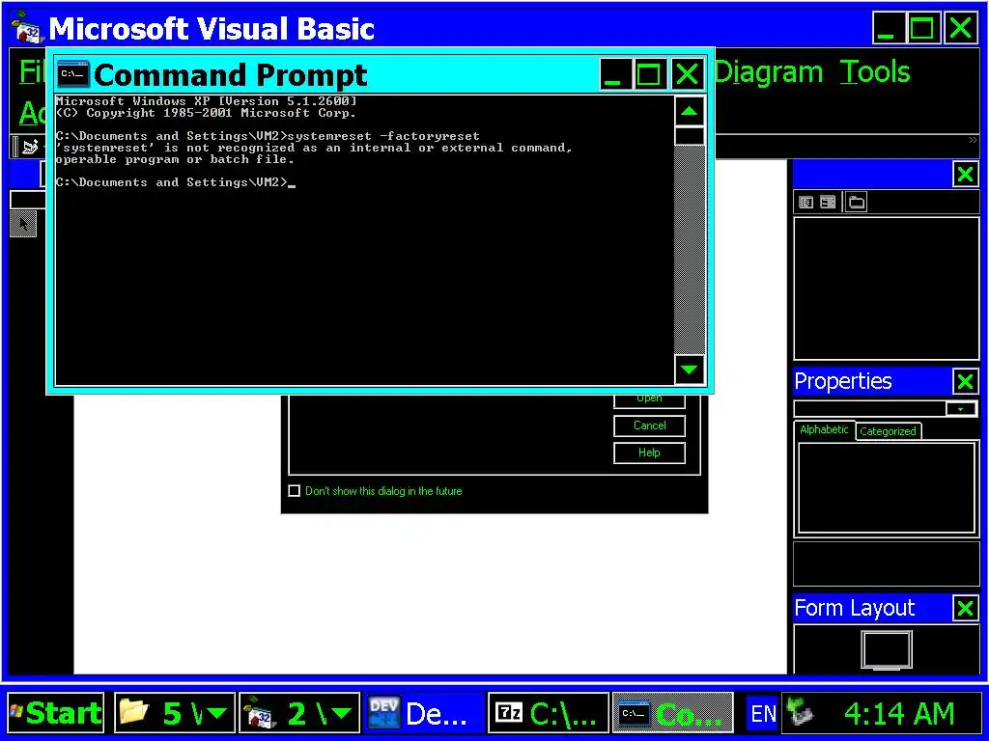Click the Help button in the dialog
This screenshot has width=989, height=741.
[x=649, y=453]
